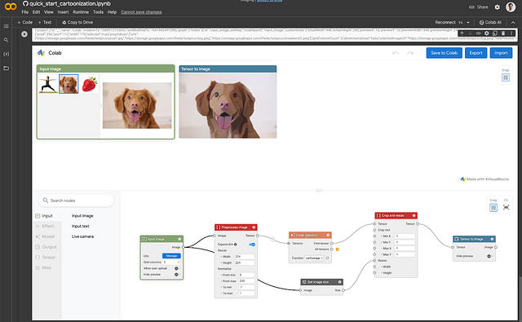Viewport: 522px width, 322px height.
Task: Click the Colab CO logo
Action: coord(11,7)
